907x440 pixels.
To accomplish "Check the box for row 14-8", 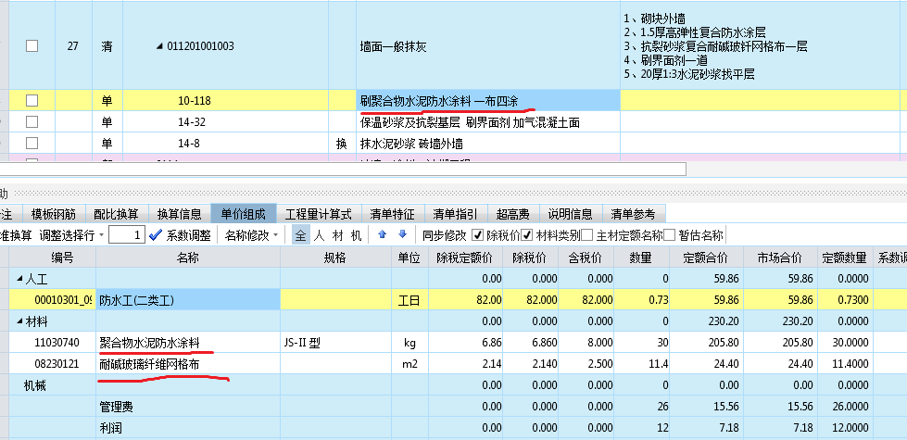I will tap(31, 143).
